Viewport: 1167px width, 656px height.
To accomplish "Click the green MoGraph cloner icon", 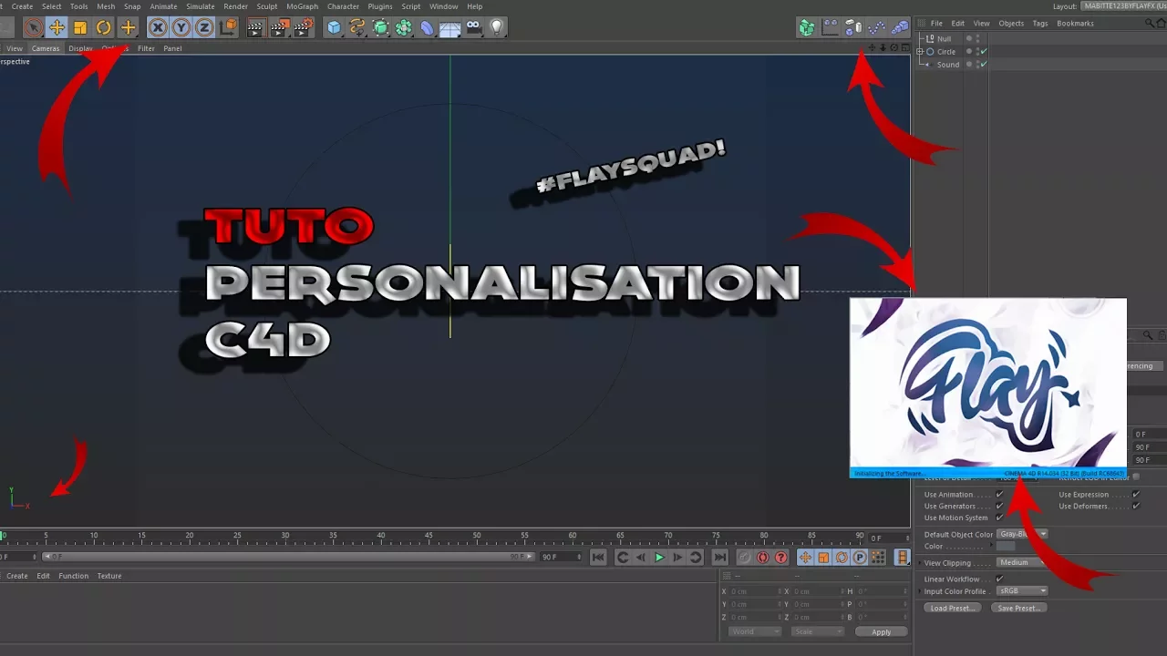I will point(807,27).
